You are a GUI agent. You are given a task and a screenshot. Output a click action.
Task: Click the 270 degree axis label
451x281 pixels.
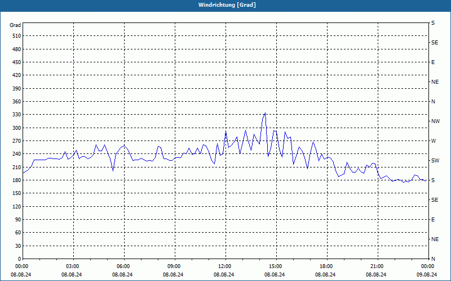coord(17,141)
